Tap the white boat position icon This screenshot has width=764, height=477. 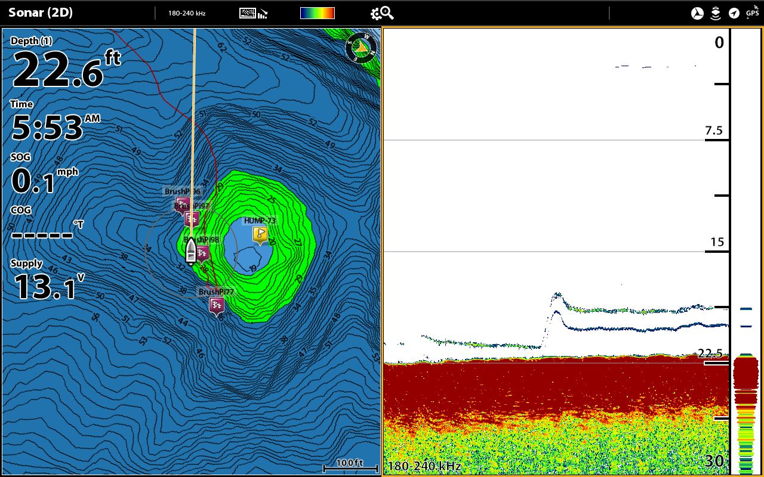coord(191,250)
